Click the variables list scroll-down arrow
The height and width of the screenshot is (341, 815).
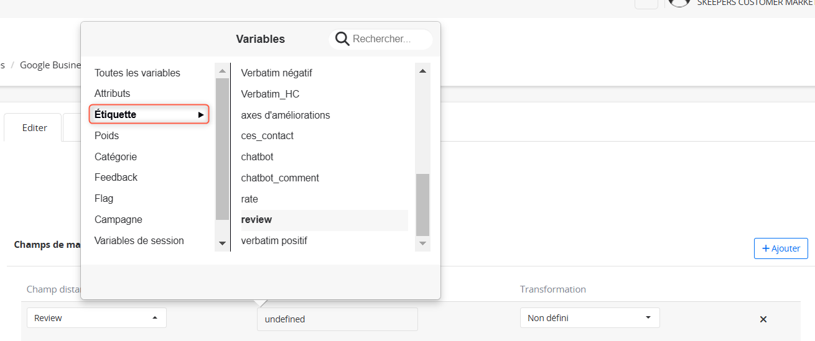[x=422, y=243]
